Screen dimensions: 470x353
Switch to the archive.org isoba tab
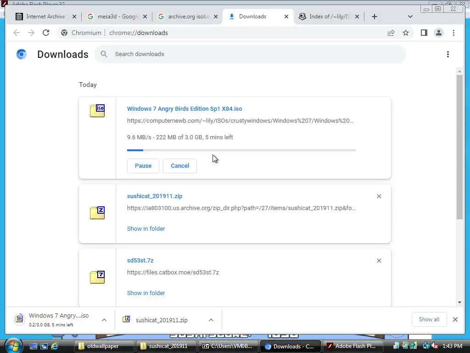click(188, 17)
